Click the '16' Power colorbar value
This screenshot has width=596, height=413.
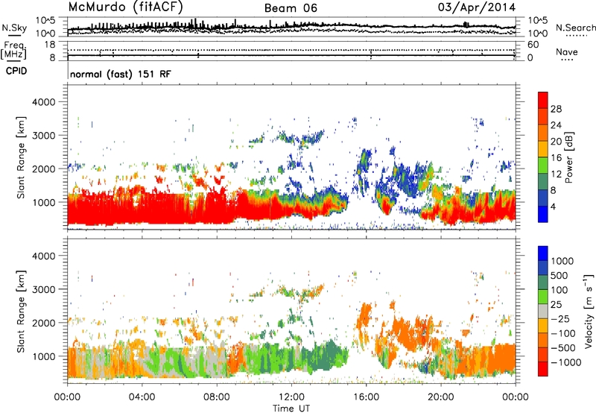click(x=556, y=158)
